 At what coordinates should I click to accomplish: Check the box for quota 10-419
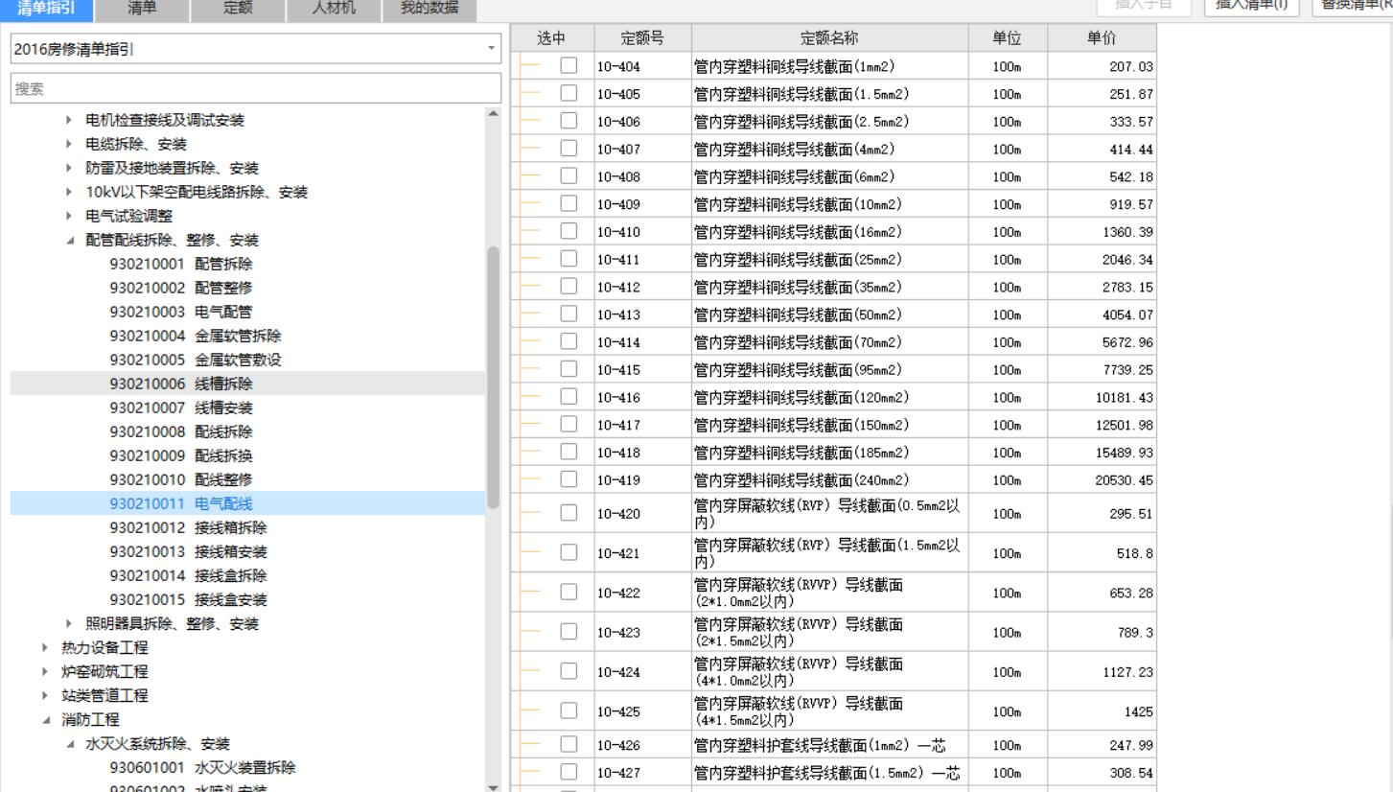[569, 478]
